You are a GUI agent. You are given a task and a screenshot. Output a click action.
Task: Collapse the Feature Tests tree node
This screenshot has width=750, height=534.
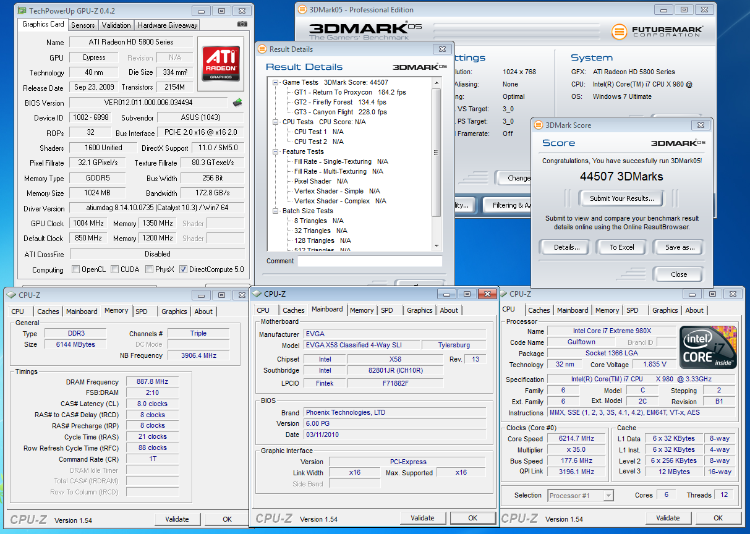276,151
